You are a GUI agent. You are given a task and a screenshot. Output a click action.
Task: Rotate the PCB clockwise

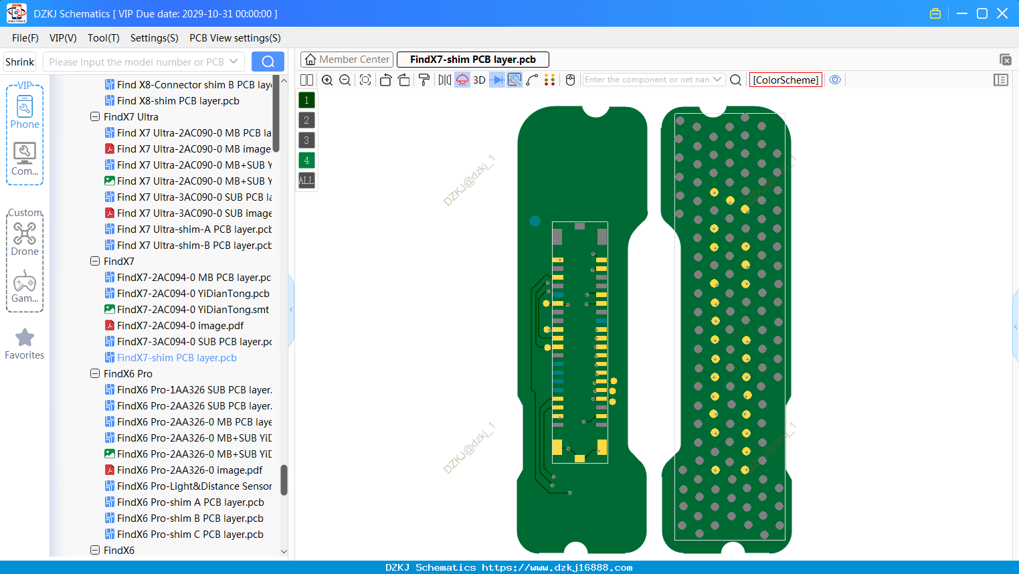coord(404,80)
